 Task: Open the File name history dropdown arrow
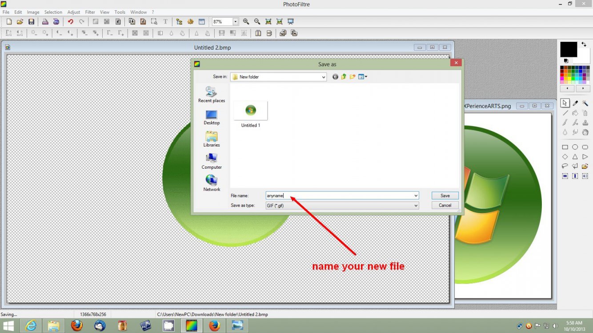[416, 195]
